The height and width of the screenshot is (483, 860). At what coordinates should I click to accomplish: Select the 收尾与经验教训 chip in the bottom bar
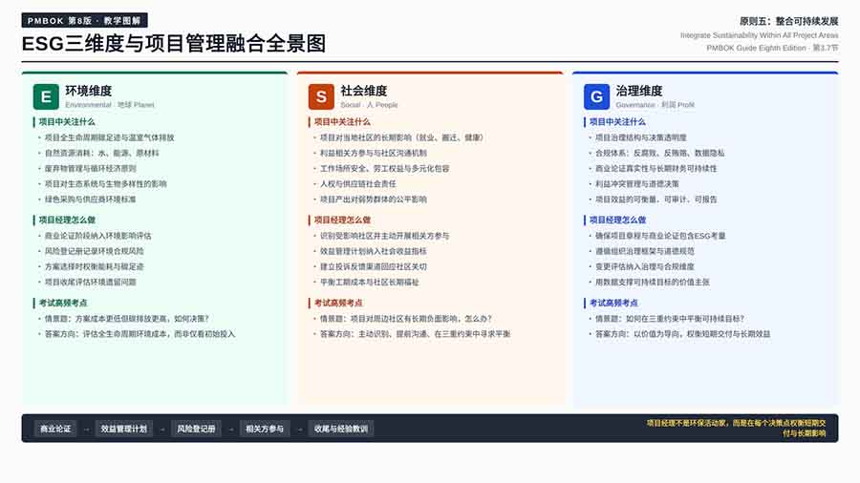pyautogui.click(x=341, y=429)
